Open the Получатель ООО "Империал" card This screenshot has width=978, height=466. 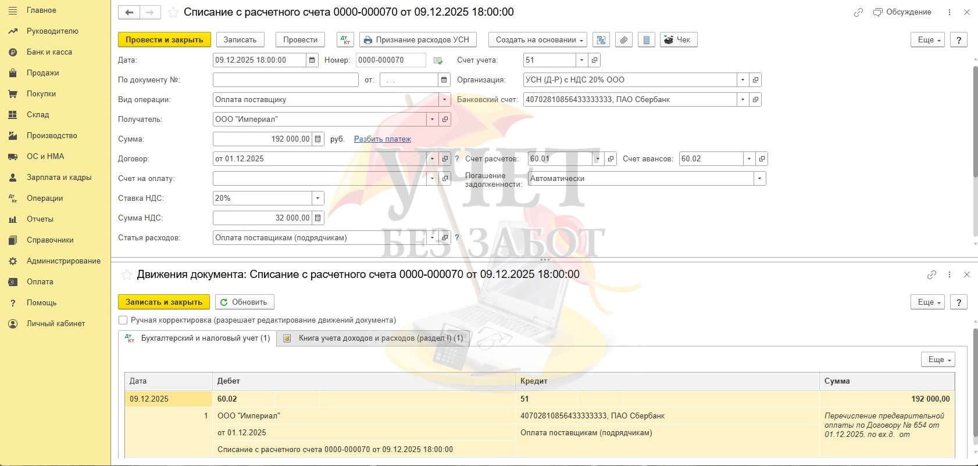pyautogui.click(x=445, y=119)
